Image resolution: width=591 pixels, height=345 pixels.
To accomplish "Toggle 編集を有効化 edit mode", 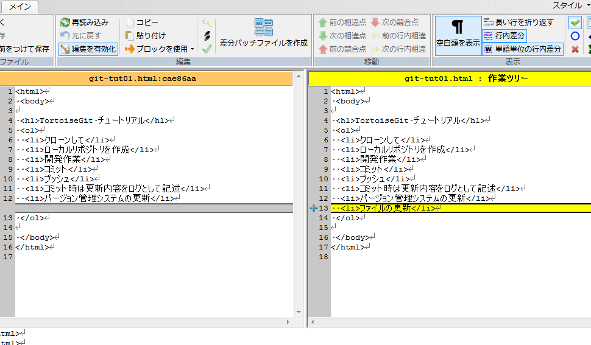I will point(88,49).
